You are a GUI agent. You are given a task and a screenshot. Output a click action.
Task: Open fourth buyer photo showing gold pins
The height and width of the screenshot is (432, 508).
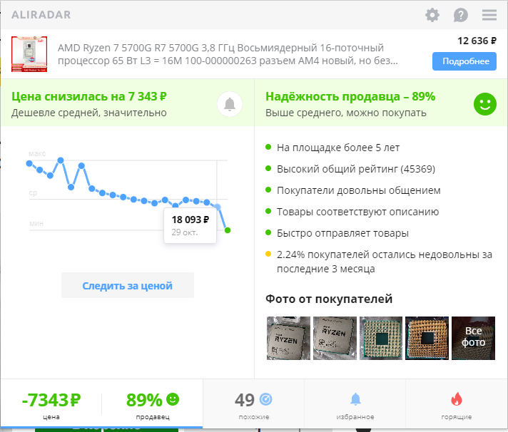click(x=427, y=338)
